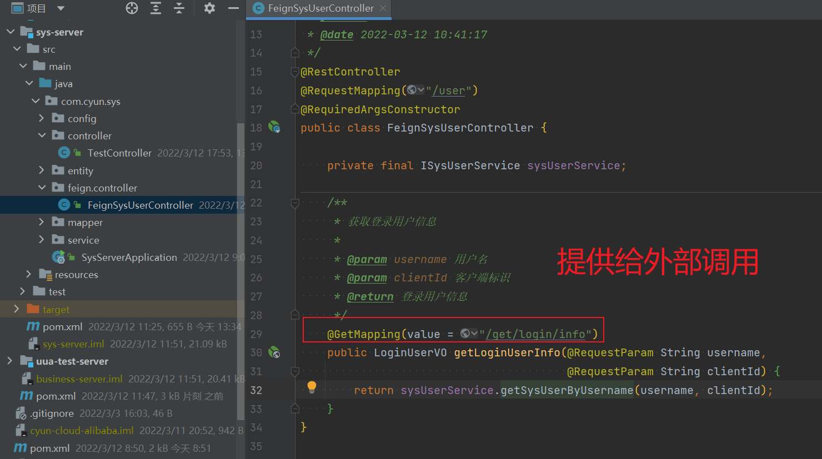
Task: Select FeignSysUserController in project tree
Action: coord(141,205)
